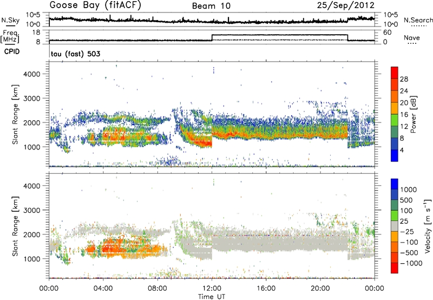433x300 pixels.
Task: Click the "28" label on Power color bar
Action: coord(404,79)
